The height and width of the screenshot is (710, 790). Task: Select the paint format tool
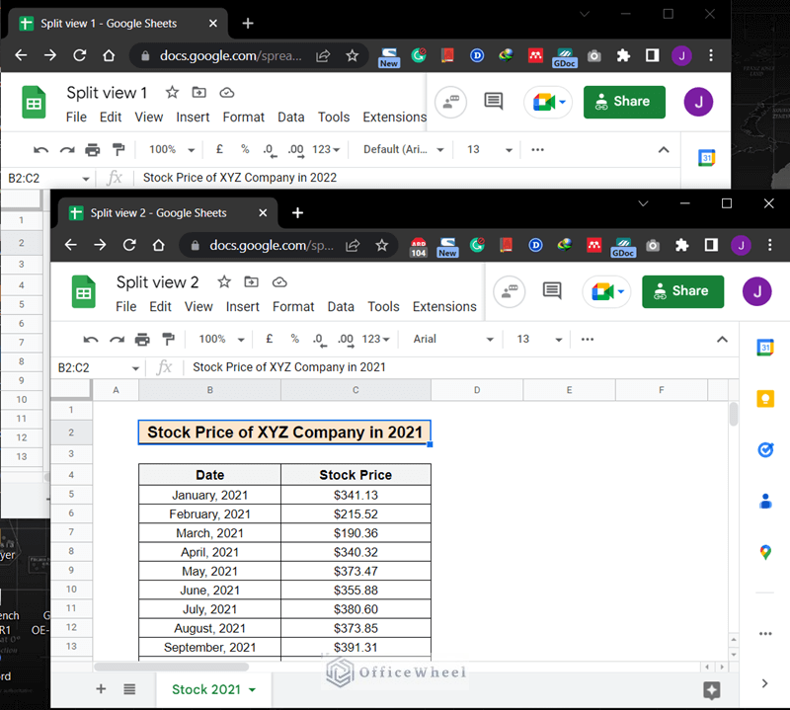point(168,339)
